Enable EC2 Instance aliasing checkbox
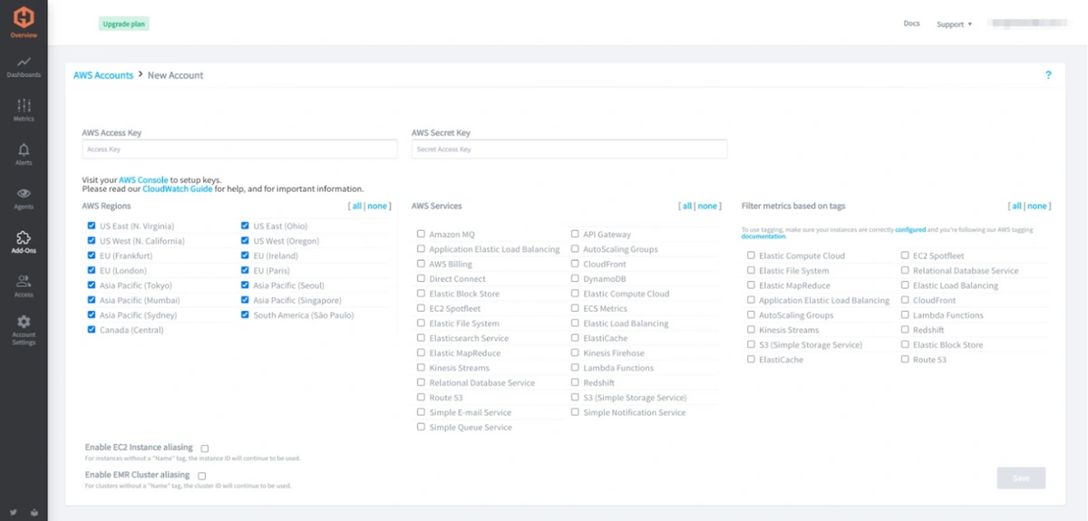 205,449
